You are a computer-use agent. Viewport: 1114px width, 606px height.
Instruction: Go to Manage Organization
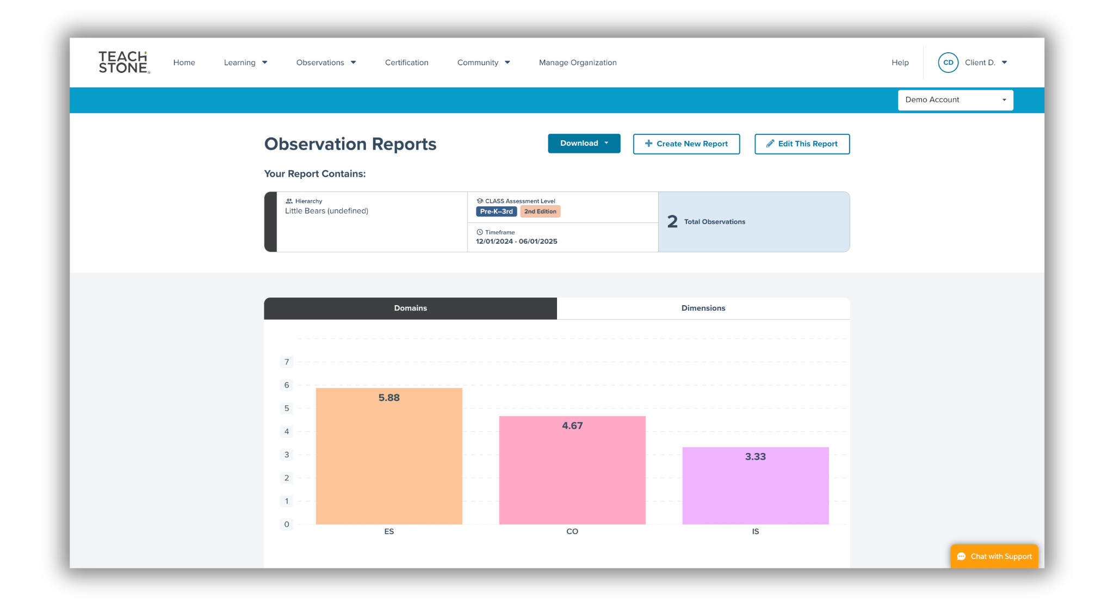[577, 63]
